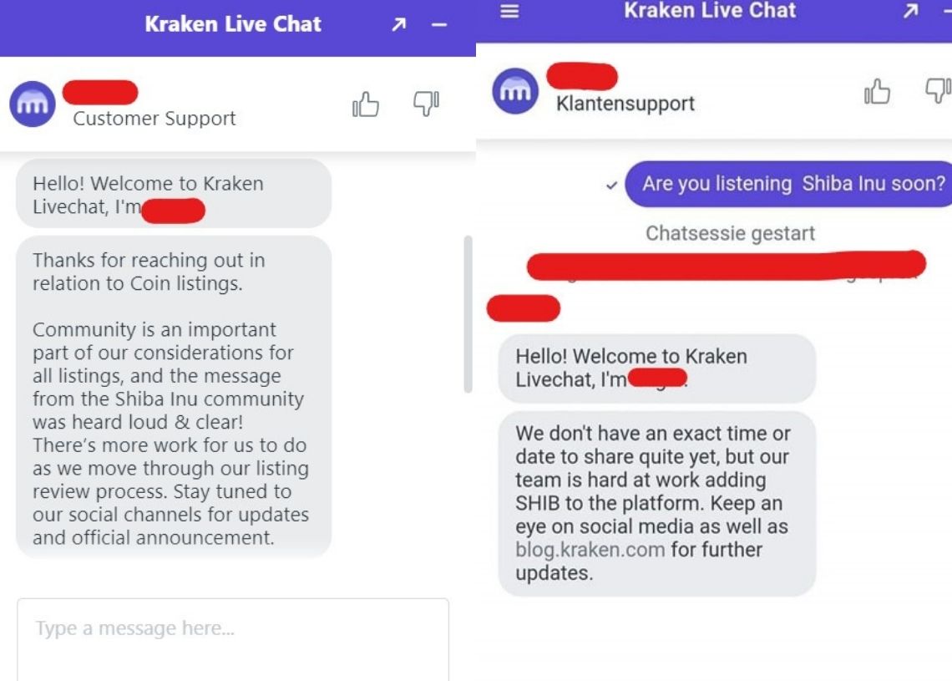The width and height of the screenshot is (952, 681).
Task: Pop out the left Kraken Live Chat window
Action: coord(398,24)
